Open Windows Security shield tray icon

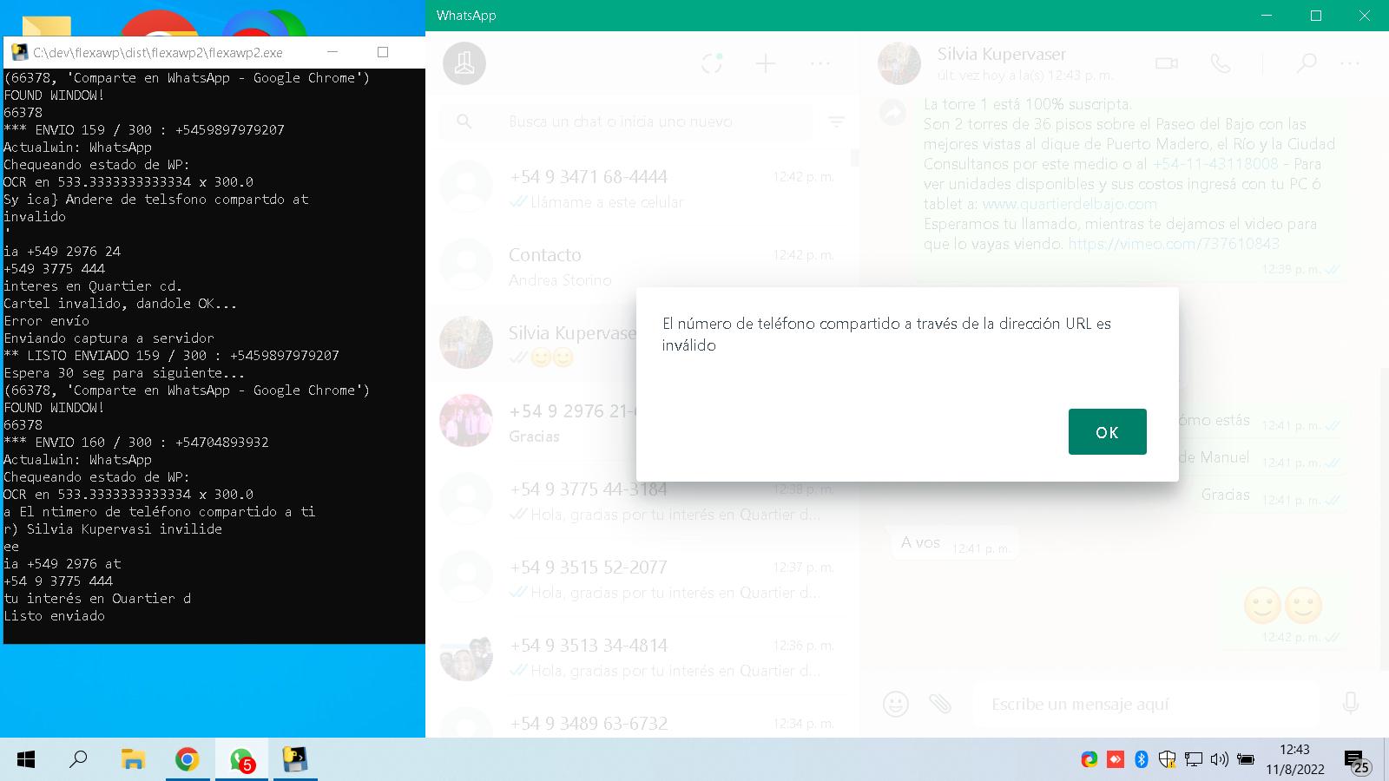[x=1168, y=759]
